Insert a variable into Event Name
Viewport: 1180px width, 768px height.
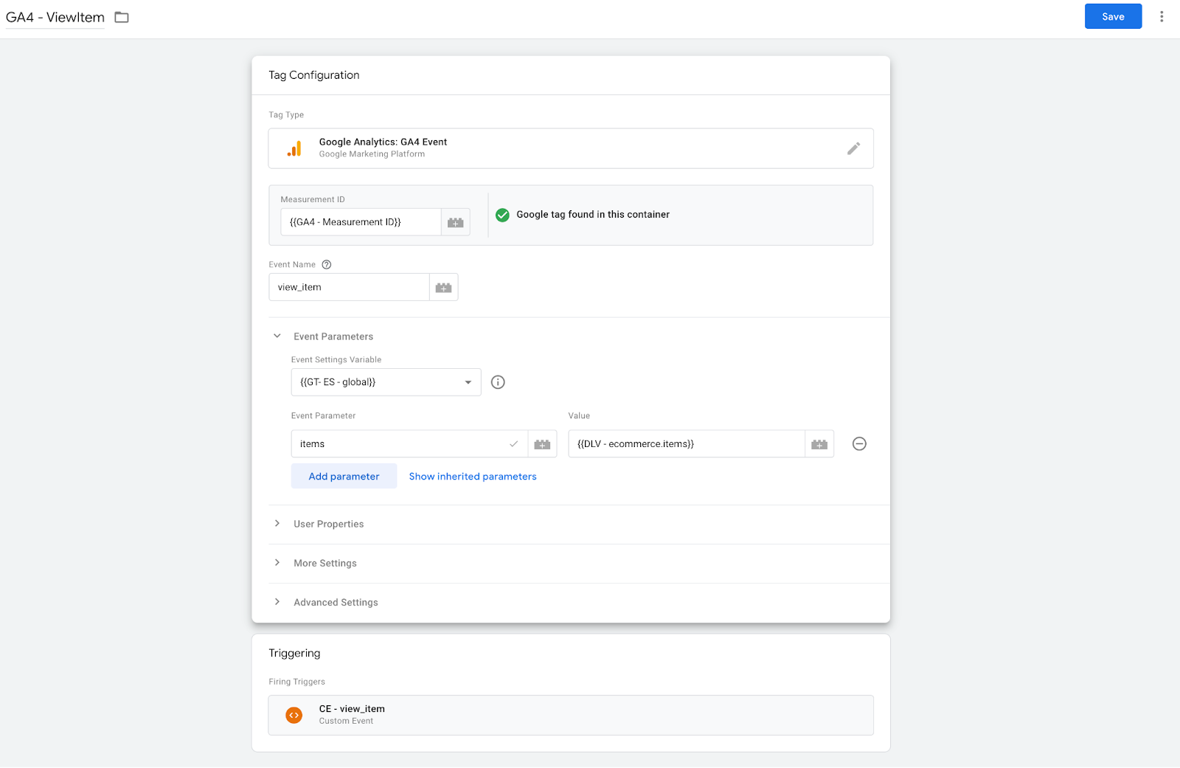tap(443, 286)
